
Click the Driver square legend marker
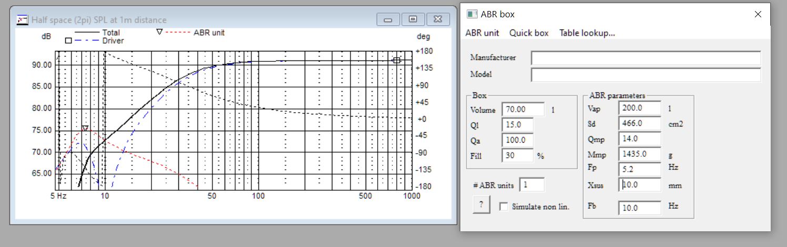tap(68, 40)
